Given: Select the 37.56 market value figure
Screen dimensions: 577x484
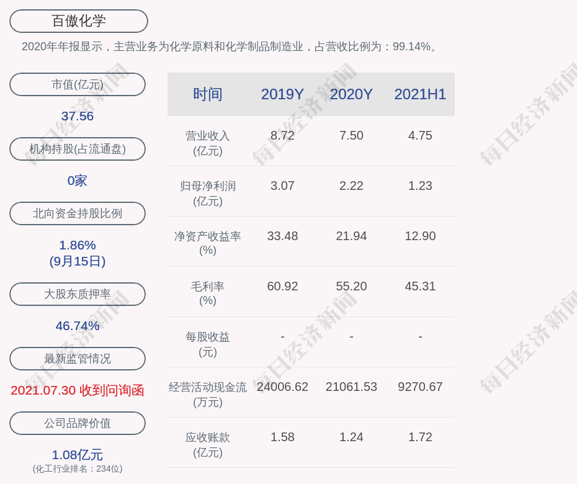Looking at the screenshot, I should click(78, 116).
